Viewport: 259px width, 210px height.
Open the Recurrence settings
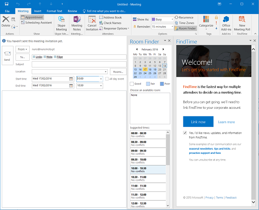(x=184, y=18)
